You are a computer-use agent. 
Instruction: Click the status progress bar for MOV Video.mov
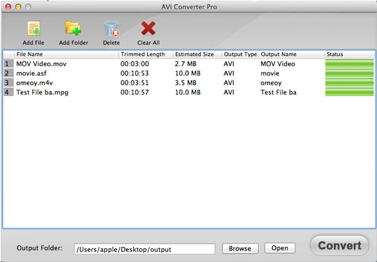click(x=349, y=63)
